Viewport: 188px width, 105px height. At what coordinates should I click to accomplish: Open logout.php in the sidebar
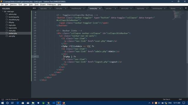[x=13, y=28]
